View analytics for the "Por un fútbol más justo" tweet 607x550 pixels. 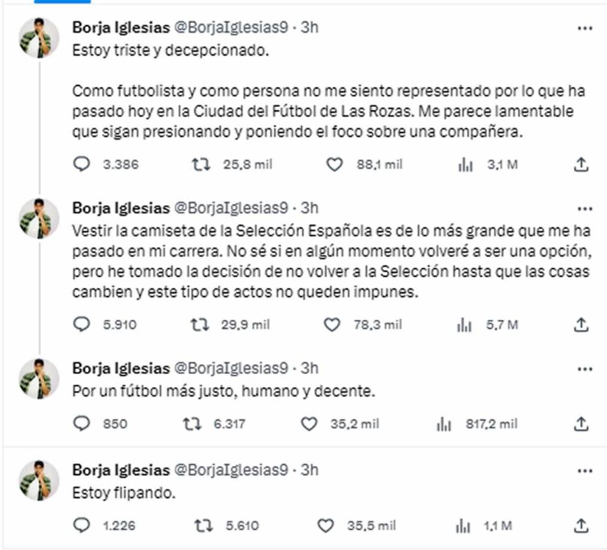click(x=442, y=422)
